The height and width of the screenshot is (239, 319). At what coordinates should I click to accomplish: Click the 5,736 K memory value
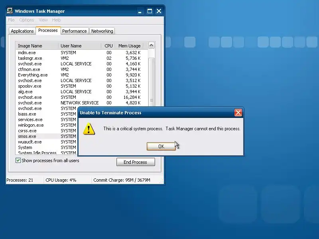pos(133,58)
